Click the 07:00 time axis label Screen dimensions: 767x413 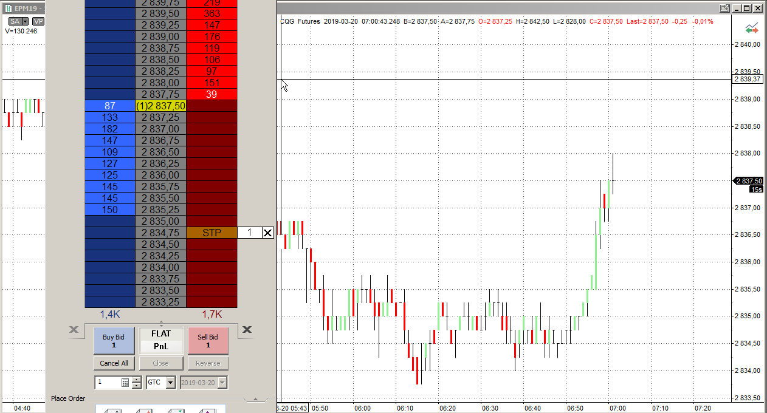click(x=618, y=408)
